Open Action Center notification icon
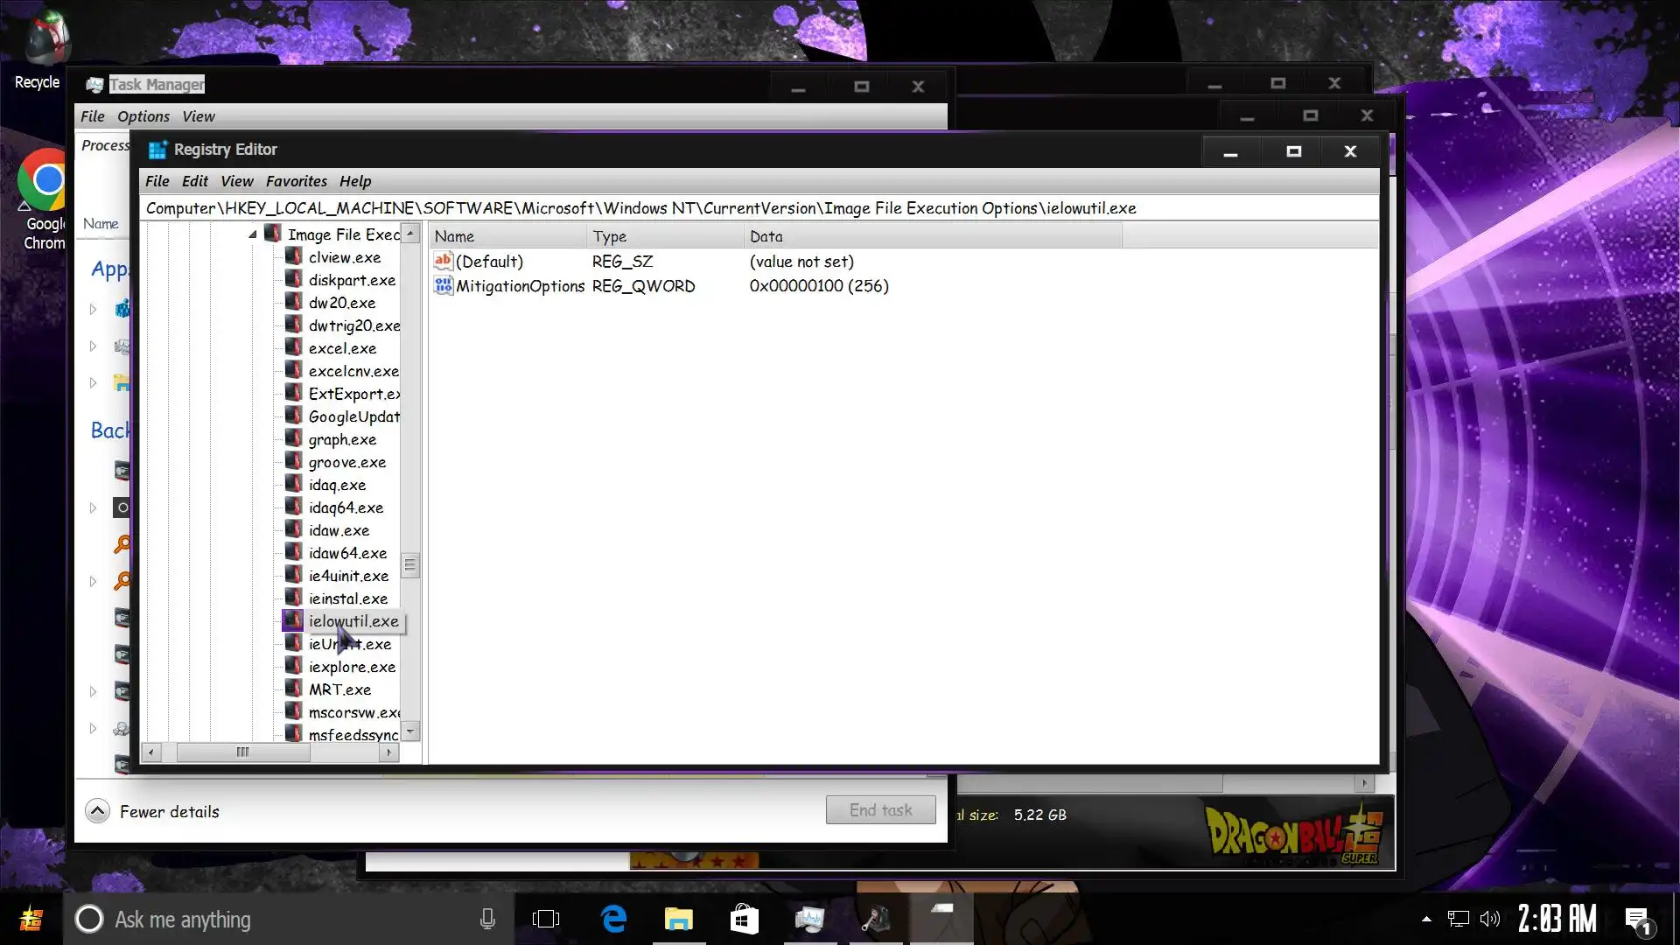Viewport: 1680px width, 945px height. coord(1636,919)
